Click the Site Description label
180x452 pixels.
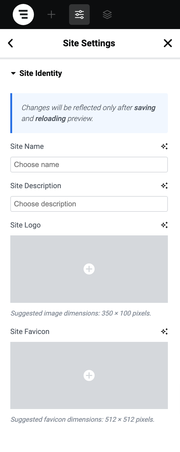coord(36,186)
